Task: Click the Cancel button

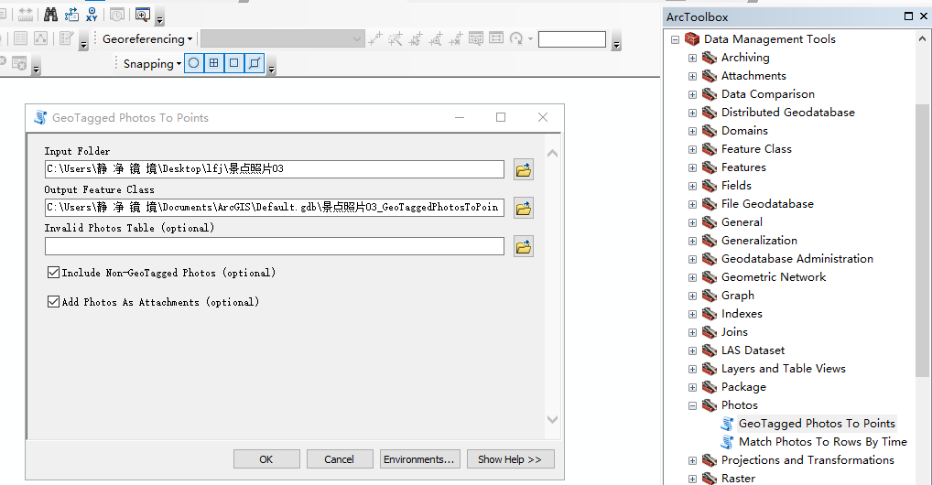Action: point(340,459)
